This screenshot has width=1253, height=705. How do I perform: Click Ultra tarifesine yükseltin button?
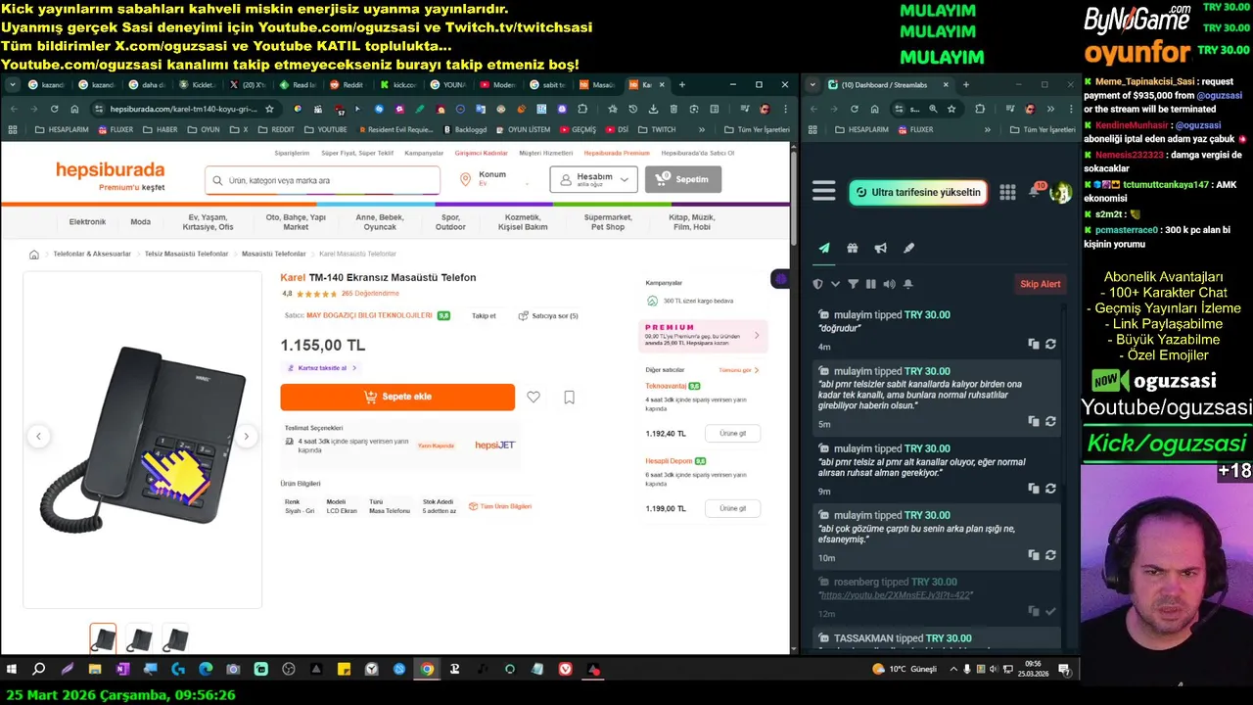(916, 193)
